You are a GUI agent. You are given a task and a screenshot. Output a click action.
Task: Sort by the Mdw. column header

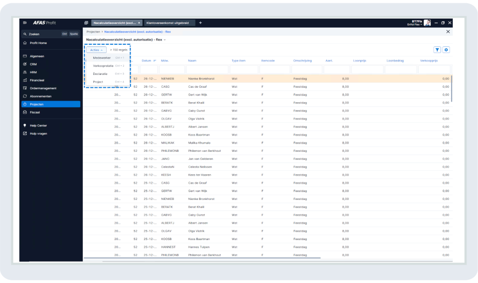pyautogui.click(x=165, y=61)
